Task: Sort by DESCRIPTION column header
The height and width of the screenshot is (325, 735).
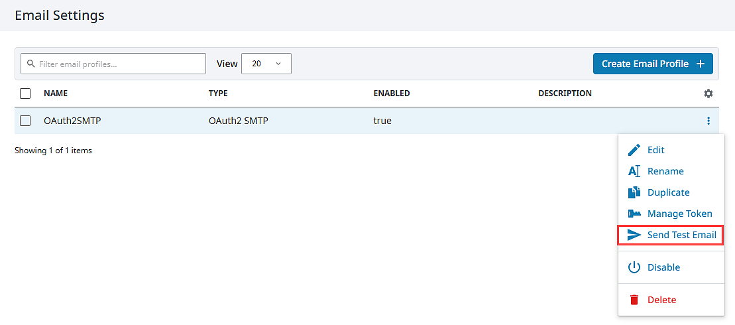Action: [x=565, y=94]
